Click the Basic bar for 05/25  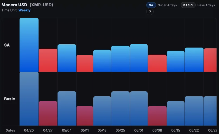tap(120, 108)
